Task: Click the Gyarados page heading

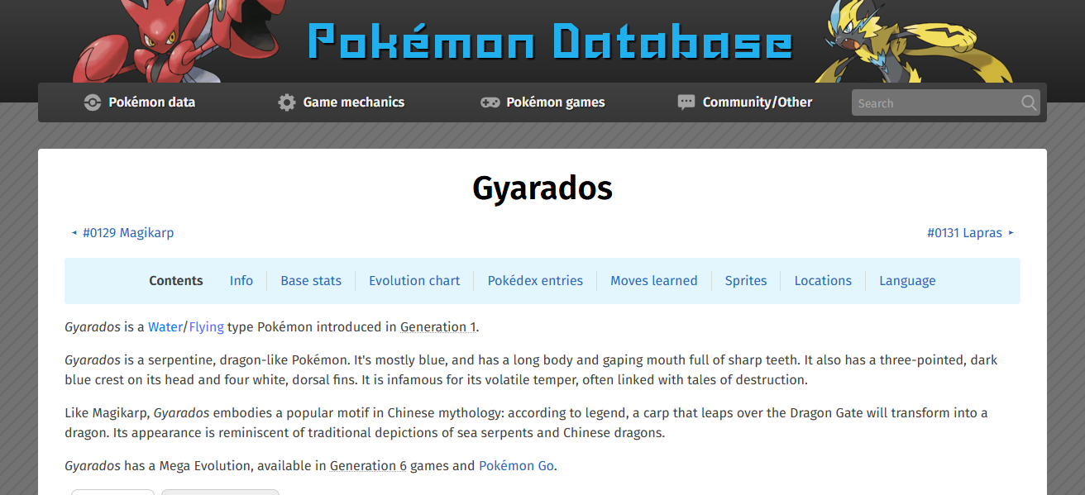Action: (542, 188)
